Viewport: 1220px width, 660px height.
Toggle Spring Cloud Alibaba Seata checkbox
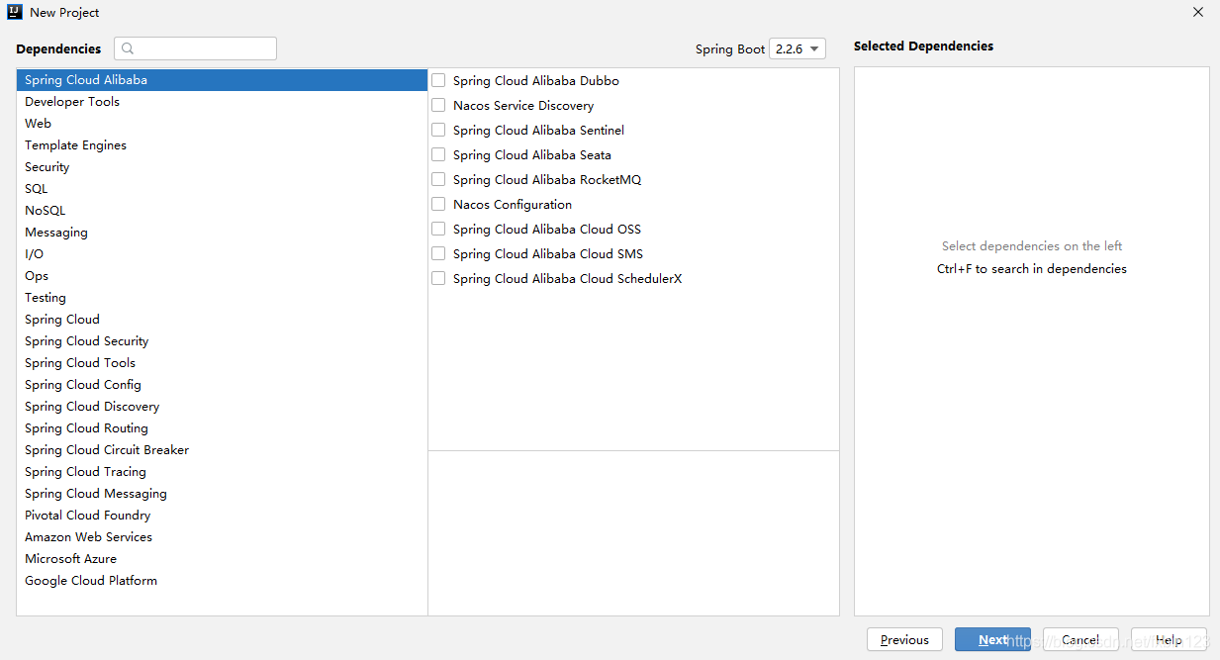[438, 155]
